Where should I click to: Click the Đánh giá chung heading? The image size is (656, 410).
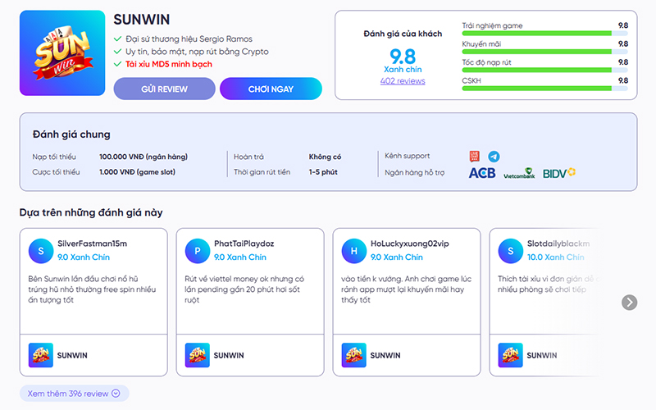click(x=71, y=134)
